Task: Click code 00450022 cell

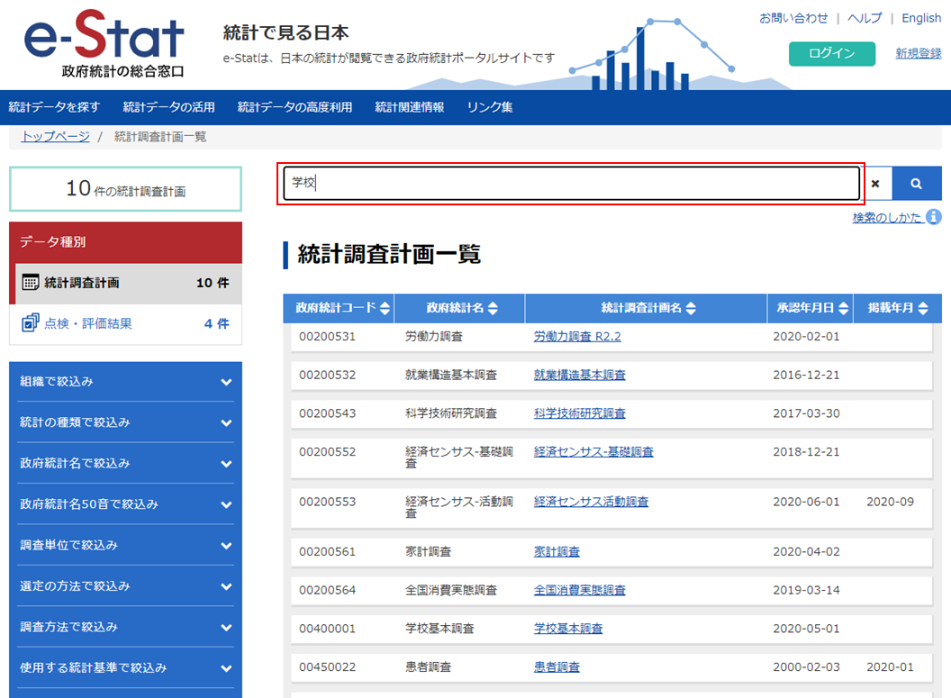Action: [x=327, y=667]
